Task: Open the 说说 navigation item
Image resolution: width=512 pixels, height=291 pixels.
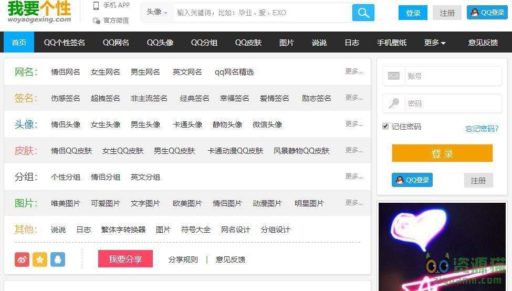Action: pos(319,43)
